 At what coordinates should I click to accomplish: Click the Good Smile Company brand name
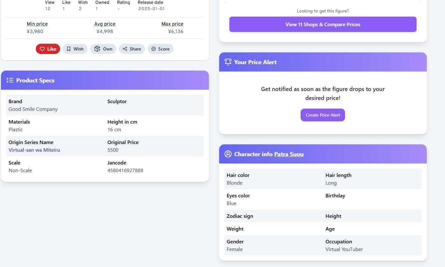33,109
